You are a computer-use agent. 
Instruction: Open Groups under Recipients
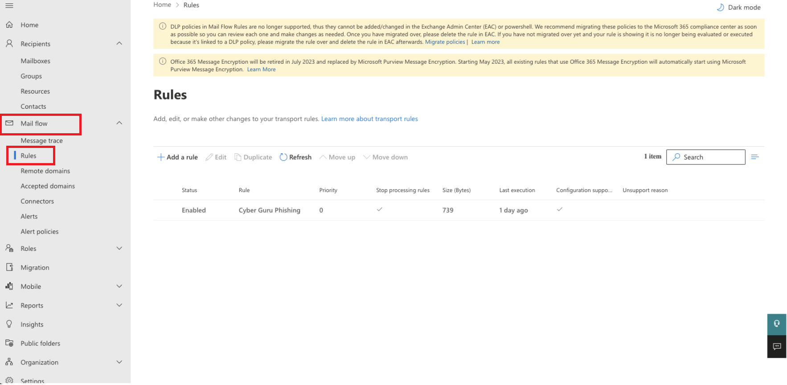[31, 76]
